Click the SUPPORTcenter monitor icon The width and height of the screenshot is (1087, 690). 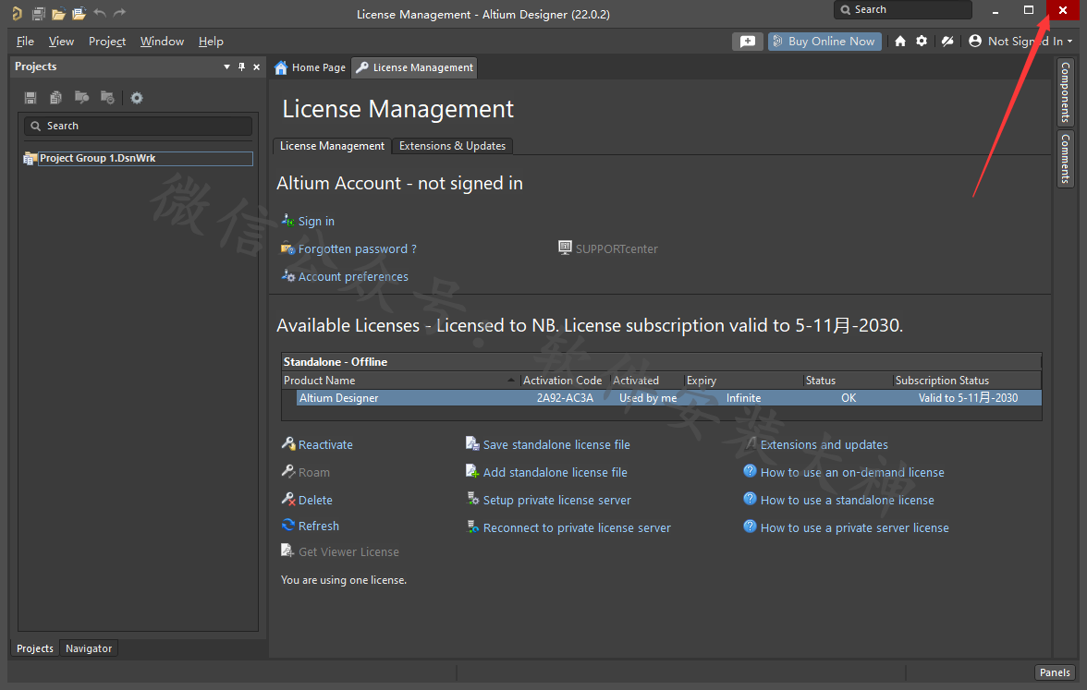(565, 248)
